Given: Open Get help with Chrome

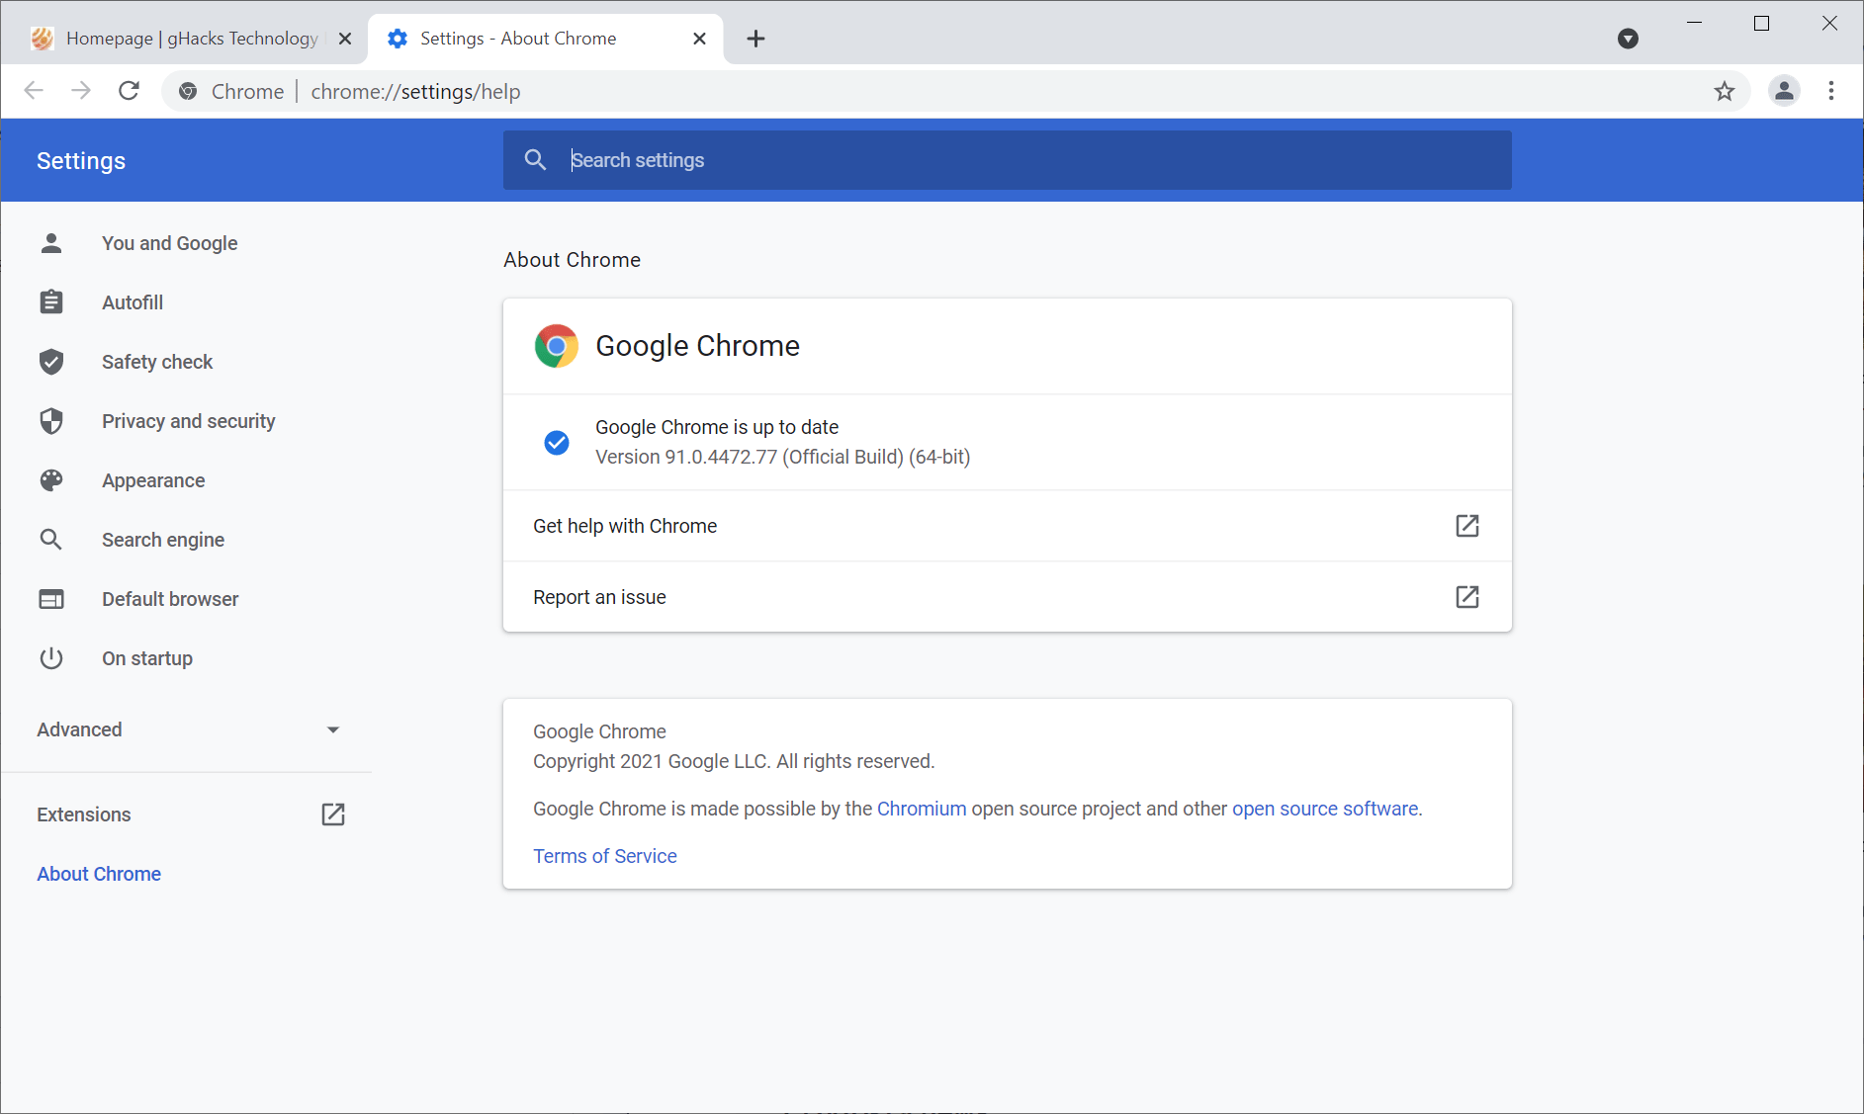Looking at the screenshot, I should point(1007,526).
